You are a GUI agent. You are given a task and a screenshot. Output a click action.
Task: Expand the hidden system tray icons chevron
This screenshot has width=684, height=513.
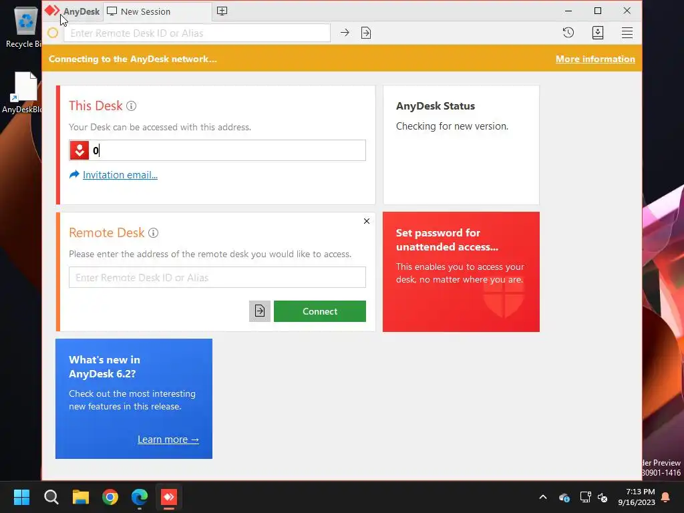[x=542, y=497]
